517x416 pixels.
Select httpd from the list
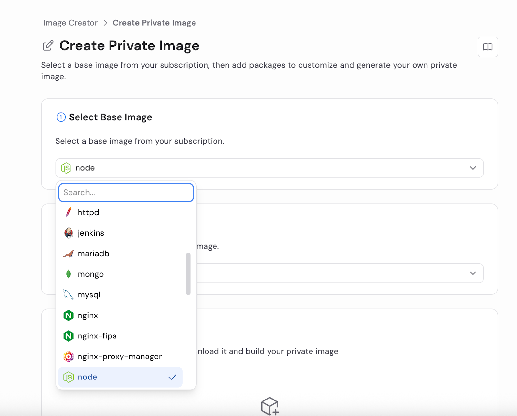point(120,212)
